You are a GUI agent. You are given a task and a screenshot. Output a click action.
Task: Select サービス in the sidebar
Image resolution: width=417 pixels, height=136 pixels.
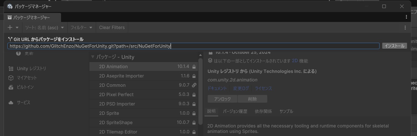coord(23,103)
